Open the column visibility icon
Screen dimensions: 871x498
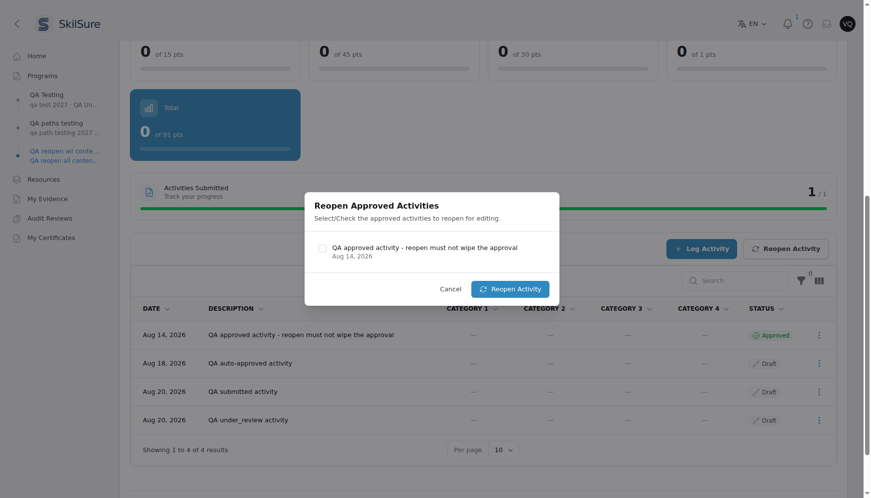tap(819, 281)
